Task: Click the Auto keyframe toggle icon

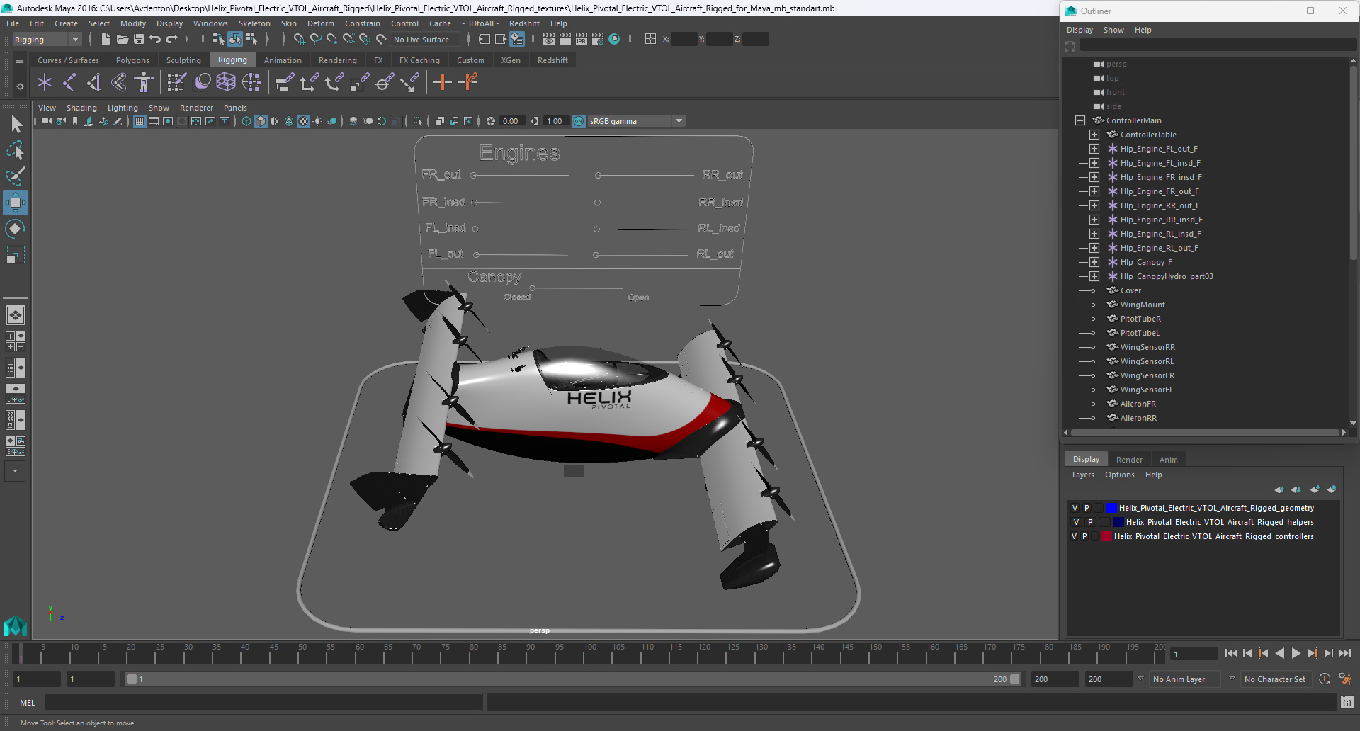Action: coord(1325,679)
